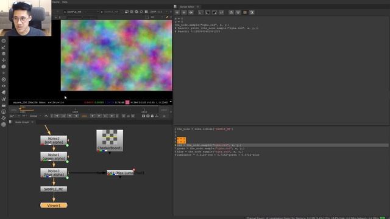
Task: Show output pane only in Script Editor
Action: (238, 12)
